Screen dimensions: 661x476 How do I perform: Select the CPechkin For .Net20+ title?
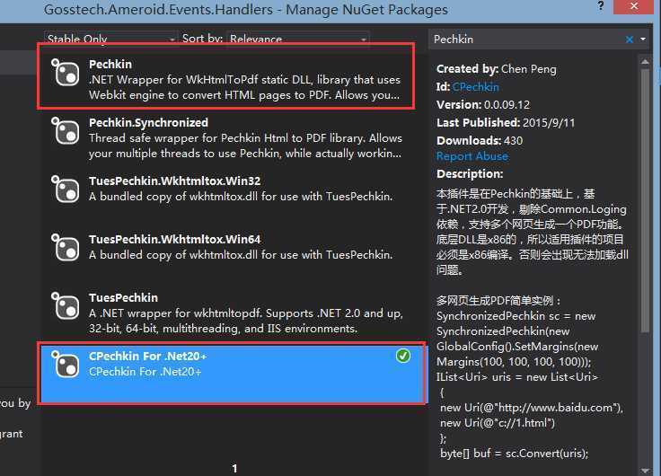pos(148,357)
